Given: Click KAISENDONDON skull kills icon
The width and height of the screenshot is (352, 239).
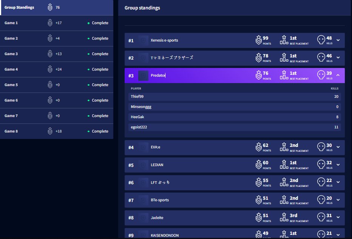Looking at the screenshot, I should pyautogui.click(x=321, y=234).
